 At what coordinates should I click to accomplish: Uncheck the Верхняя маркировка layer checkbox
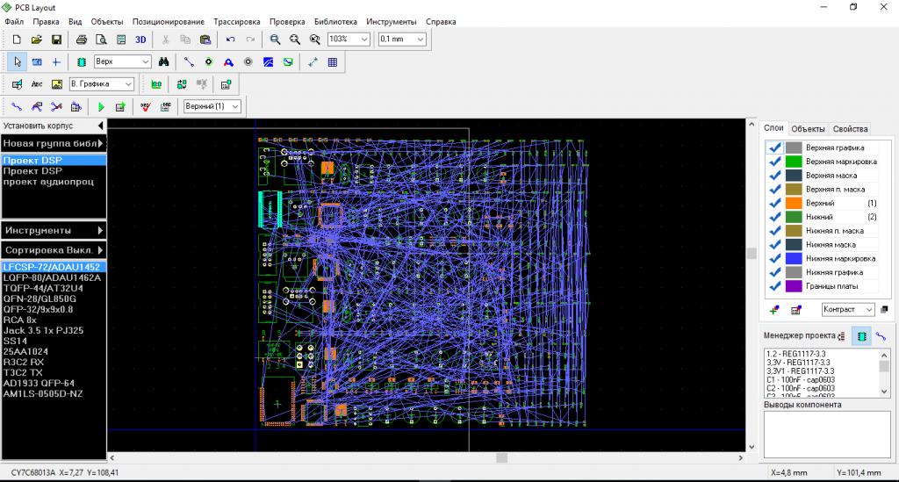click(775, 162)
